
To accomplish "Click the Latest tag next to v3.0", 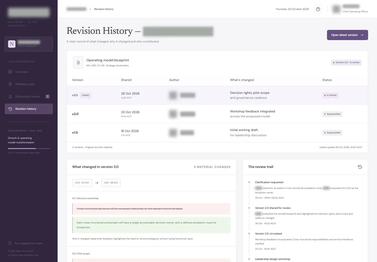I will [85, 95].
